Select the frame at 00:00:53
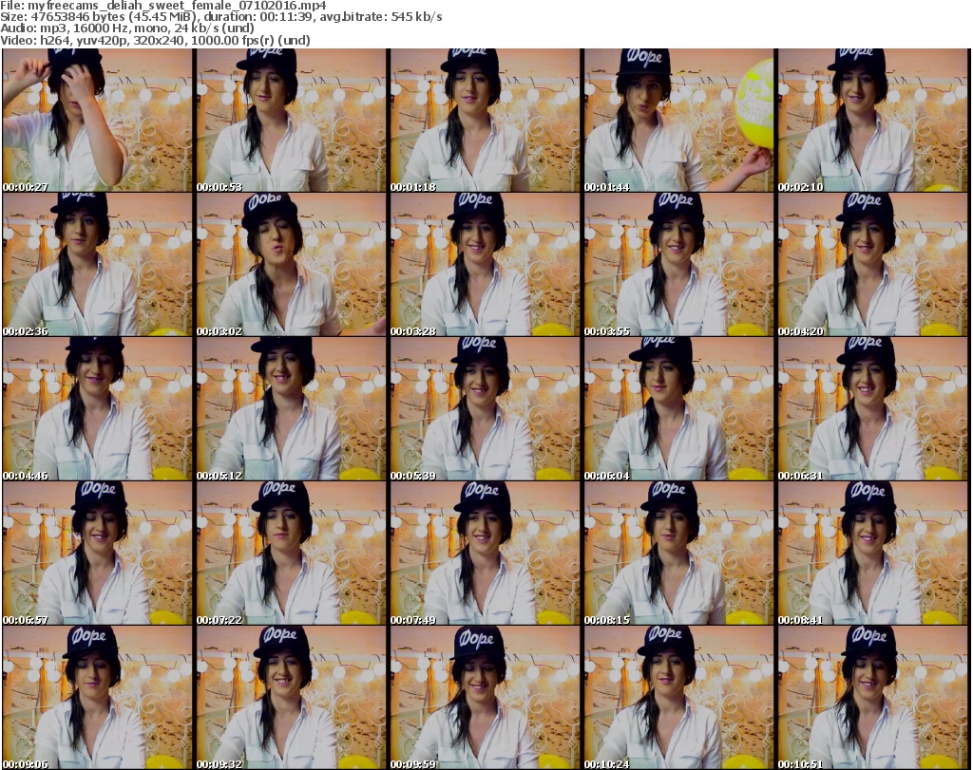The width and height of the screenshot is (973, 770). (x=291, y=121)
